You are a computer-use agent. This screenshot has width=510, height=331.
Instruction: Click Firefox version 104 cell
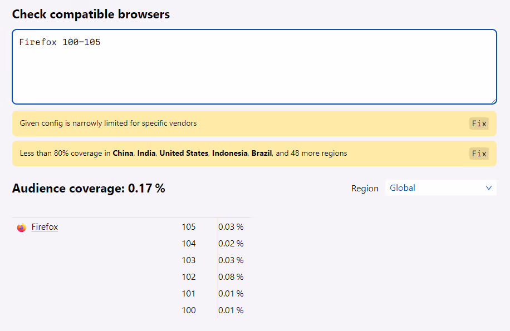[189, 244]
